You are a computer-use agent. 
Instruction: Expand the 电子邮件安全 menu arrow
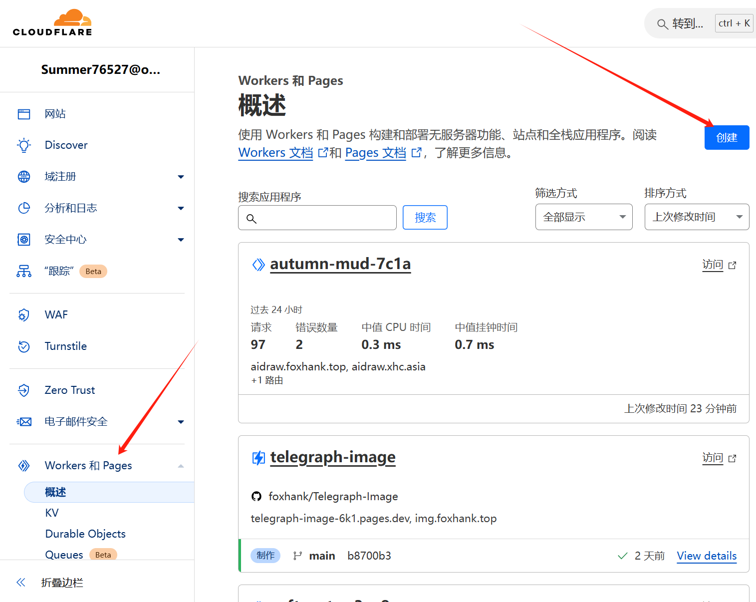coord(181,422)
